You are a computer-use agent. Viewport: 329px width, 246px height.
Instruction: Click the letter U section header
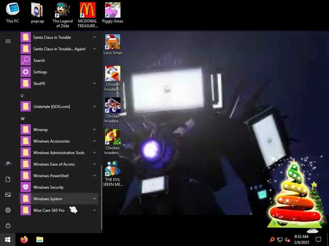click(x=22, y=95)
